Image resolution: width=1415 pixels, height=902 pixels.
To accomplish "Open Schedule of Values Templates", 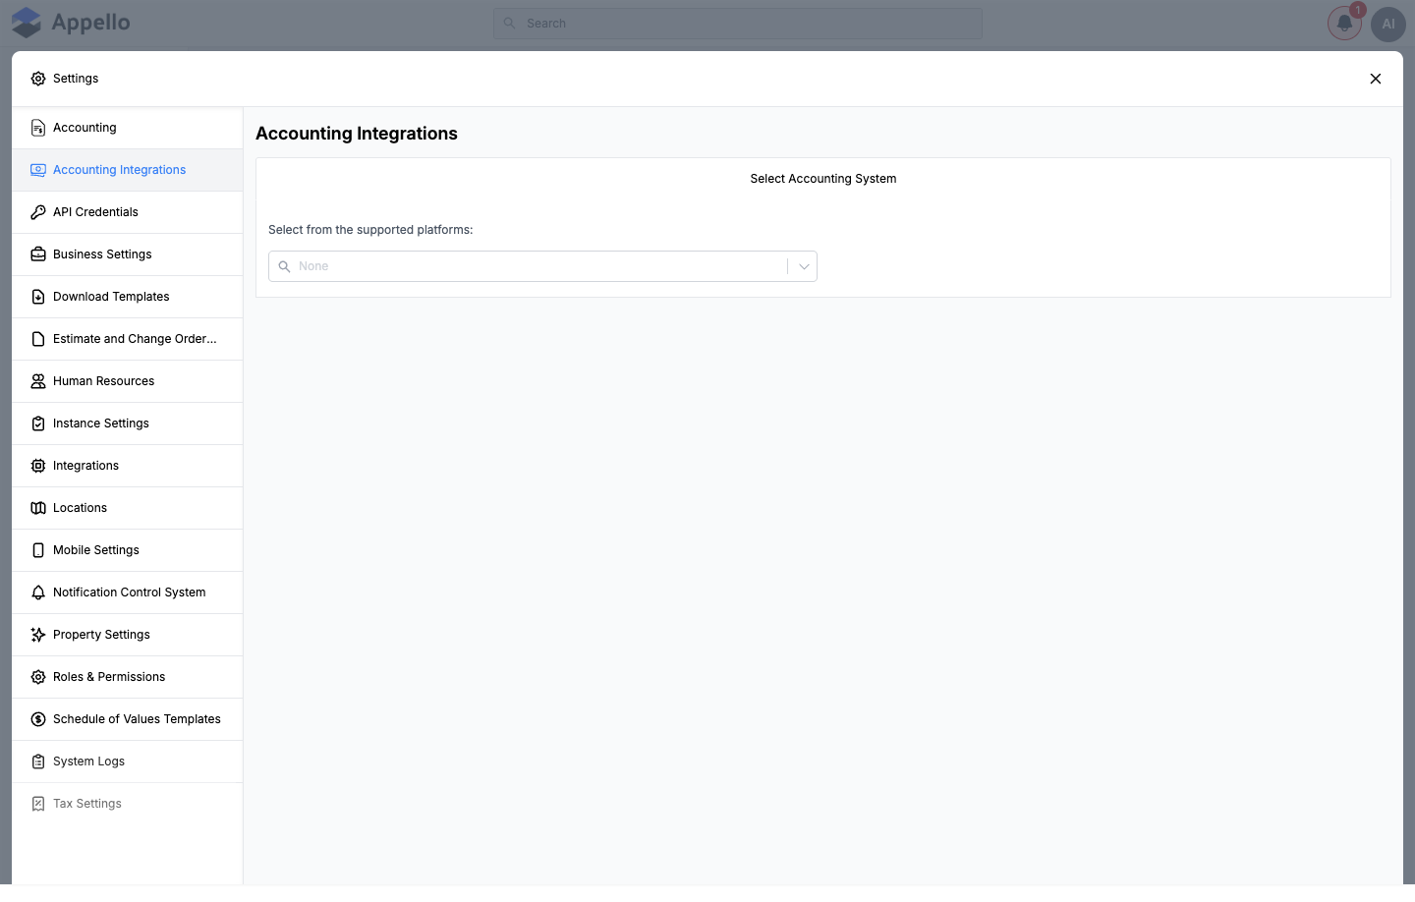I will pyautogui.click(x=128, y=719).
